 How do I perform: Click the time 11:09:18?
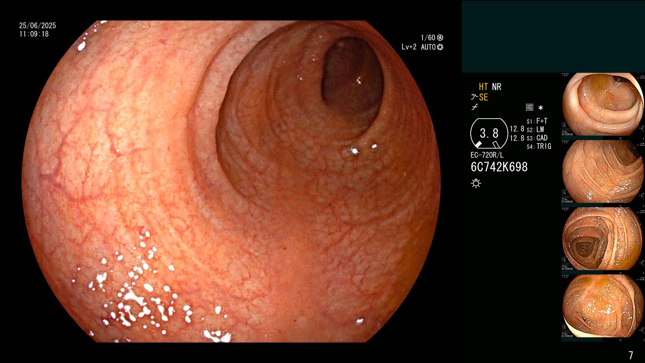pos(34,34)
